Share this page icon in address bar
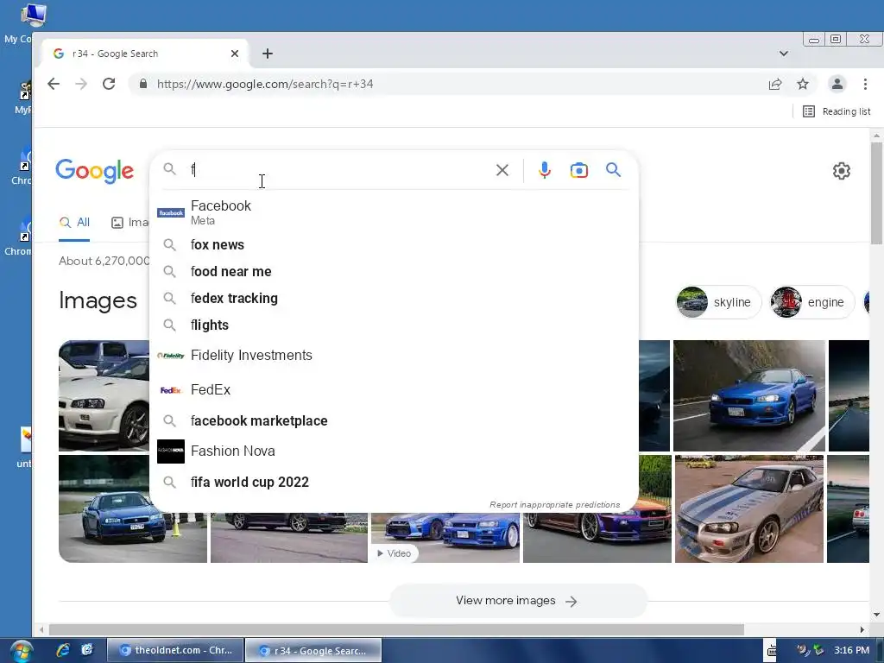Viewport: 884px width, 663px height. click(775, 84)
